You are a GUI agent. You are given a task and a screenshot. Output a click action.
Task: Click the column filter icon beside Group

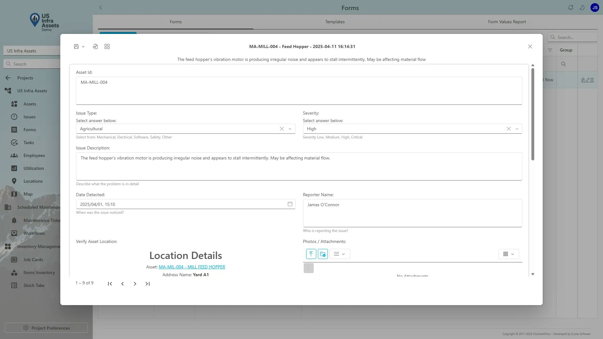click(x=550, y=50)
